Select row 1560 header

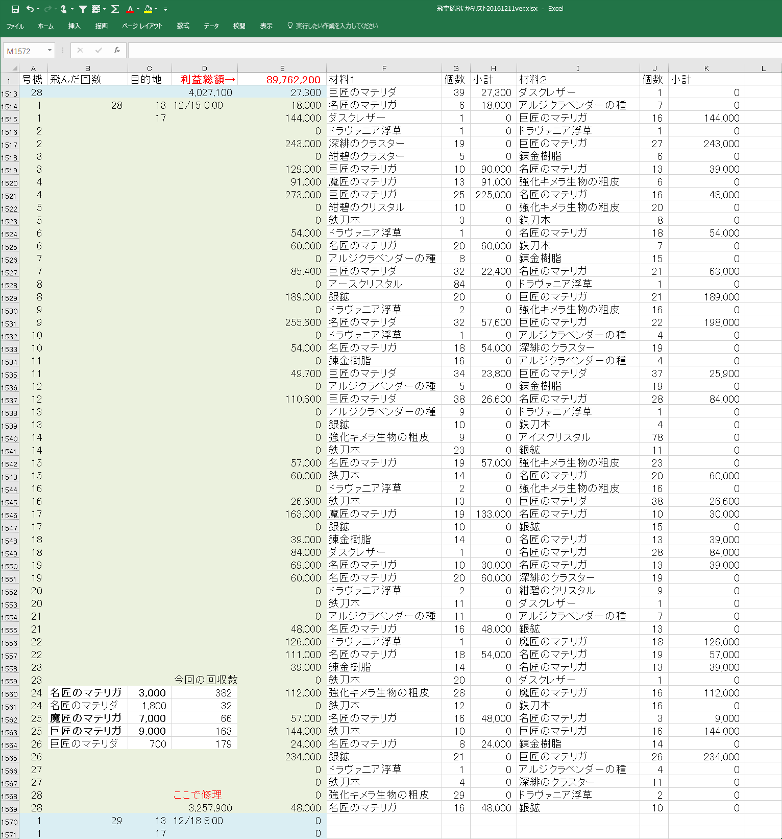click(9, 694)
